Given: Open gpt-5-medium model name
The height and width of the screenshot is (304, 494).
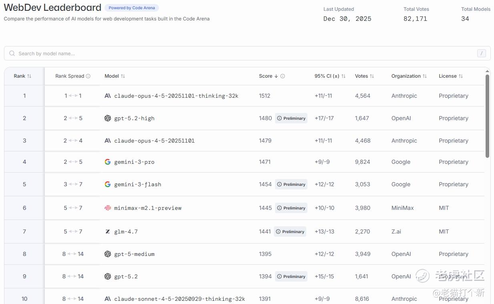Looking at the screenshot, I should point(134,254).
